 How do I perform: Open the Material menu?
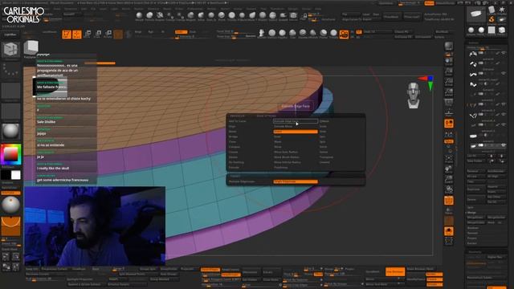[153, 9]
